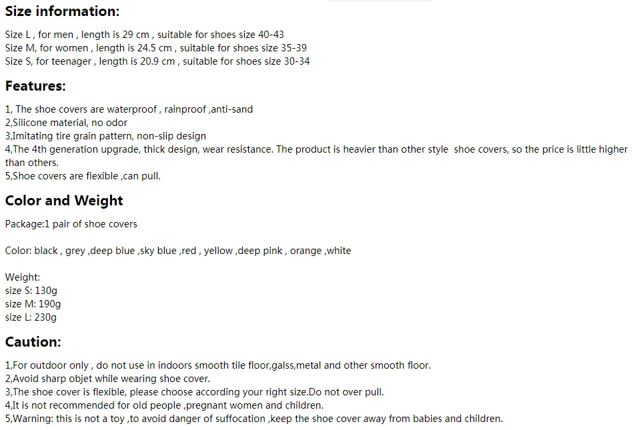Click the 'Color and Weight' heading

64,201
